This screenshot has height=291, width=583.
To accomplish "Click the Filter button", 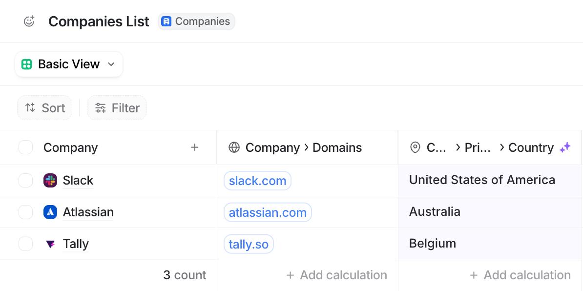I will pyautogui.click(x=117, y=108).
